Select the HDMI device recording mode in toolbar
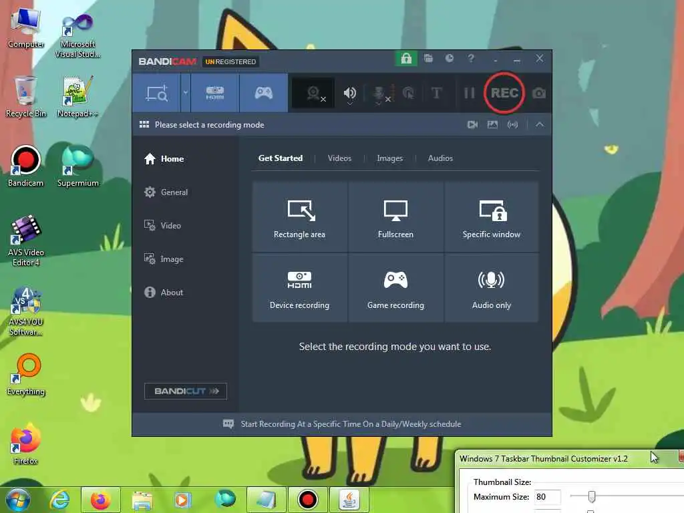The height and width of the screenshot is (513, 684). pos(215,93)
